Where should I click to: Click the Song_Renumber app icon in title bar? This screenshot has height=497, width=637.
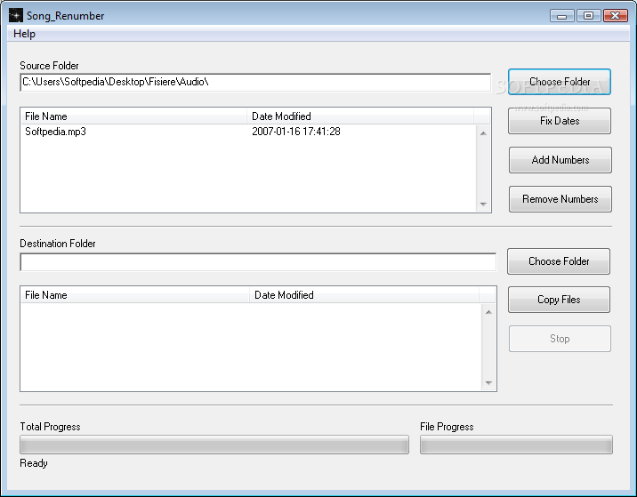(x=16, y=15)
